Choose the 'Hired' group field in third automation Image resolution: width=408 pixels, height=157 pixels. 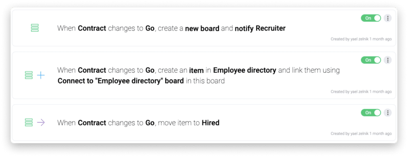coord(210,122)
